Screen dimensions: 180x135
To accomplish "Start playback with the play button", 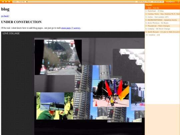I will pos(6,2).
